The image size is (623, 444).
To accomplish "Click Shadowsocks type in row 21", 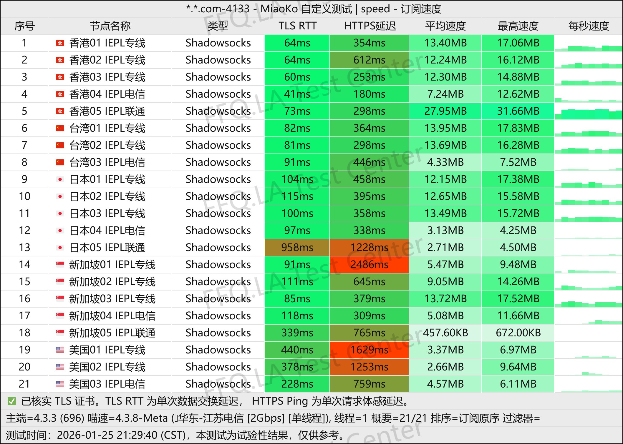I will point(218,384).
